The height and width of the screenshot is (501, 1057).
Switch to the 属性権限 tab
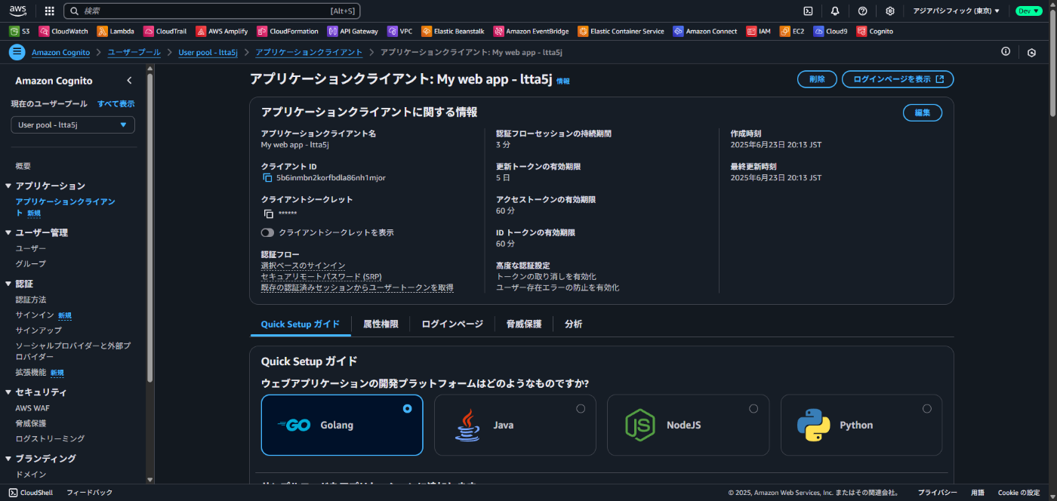point(381,324)
